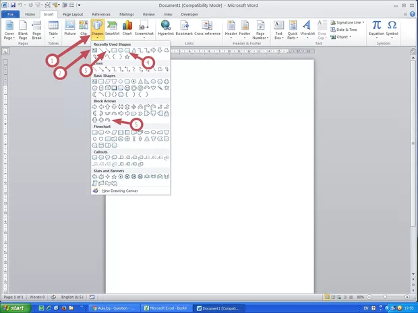Screen dimensions: 418x313
Task: Save the document from Quick Access Toolbar
Action: pos(13,5)
